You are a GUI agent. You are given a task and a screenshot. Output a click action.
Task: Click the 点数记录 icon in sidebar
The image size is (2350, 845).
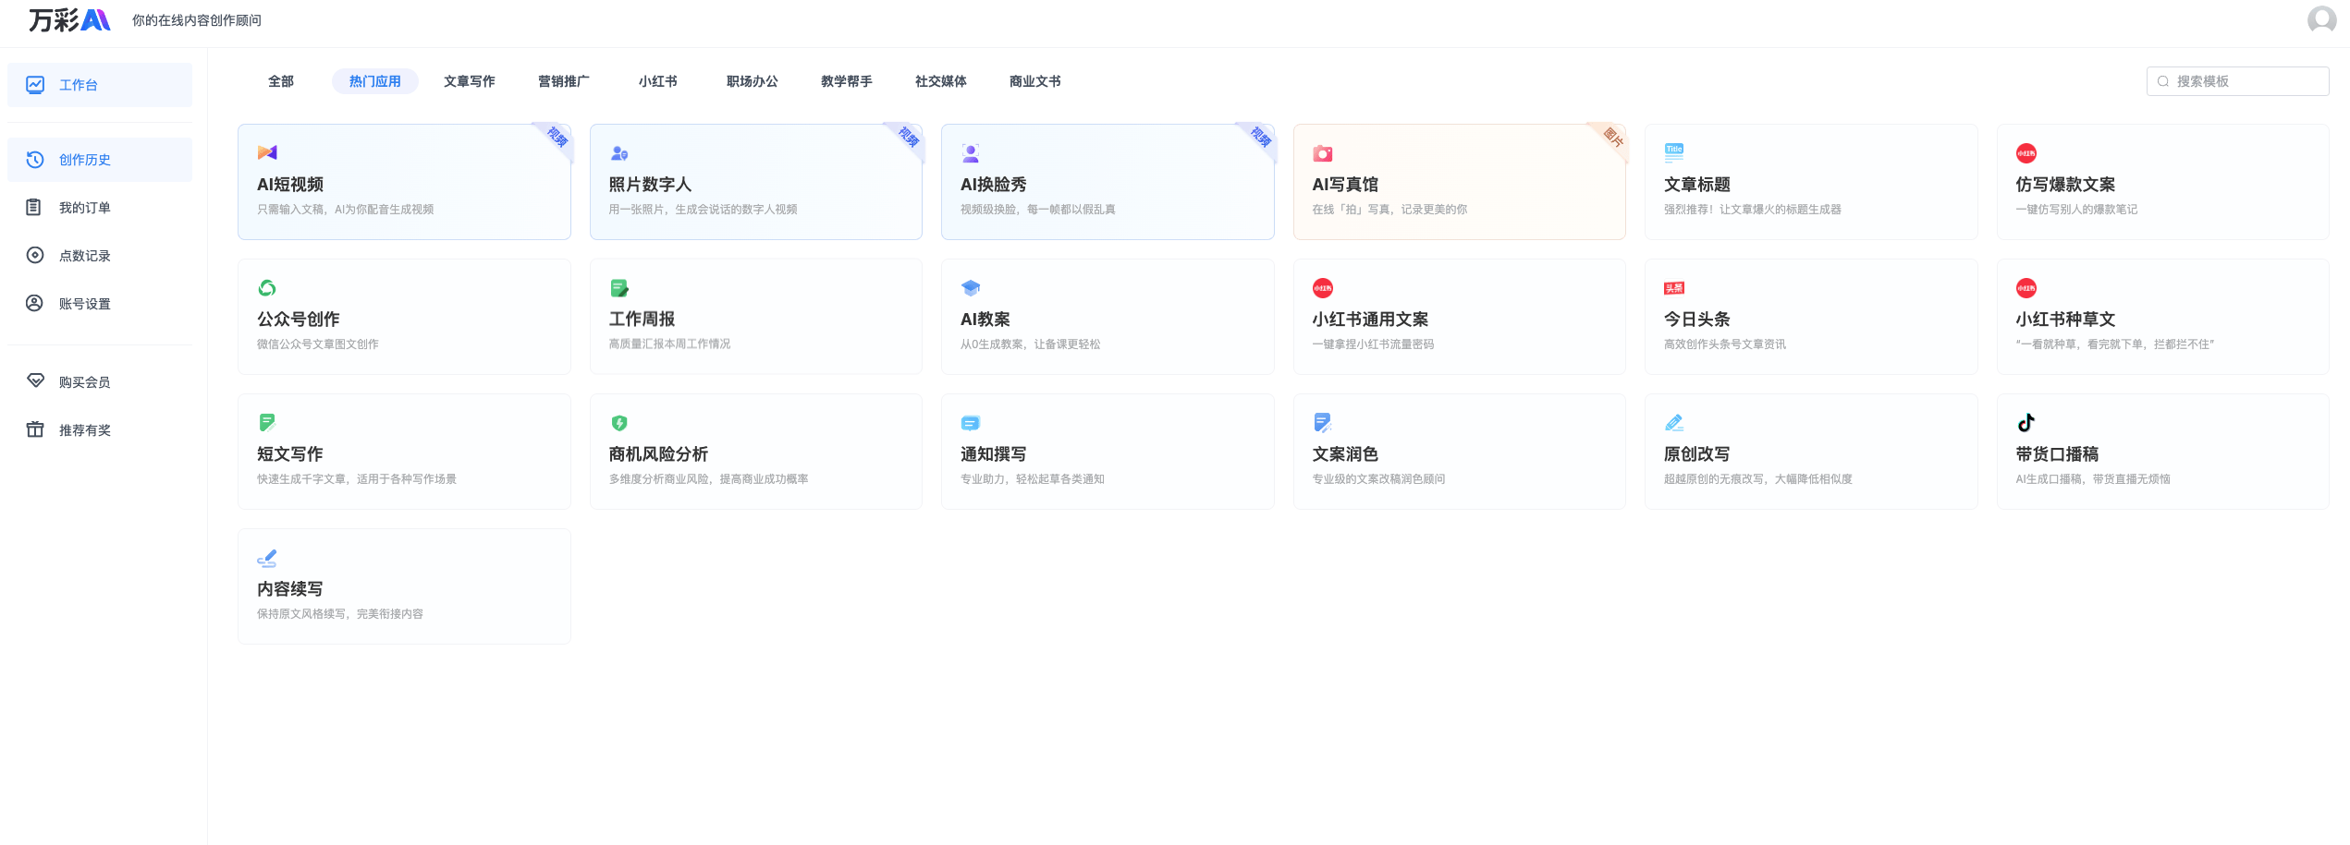click(x=35, y=256)
